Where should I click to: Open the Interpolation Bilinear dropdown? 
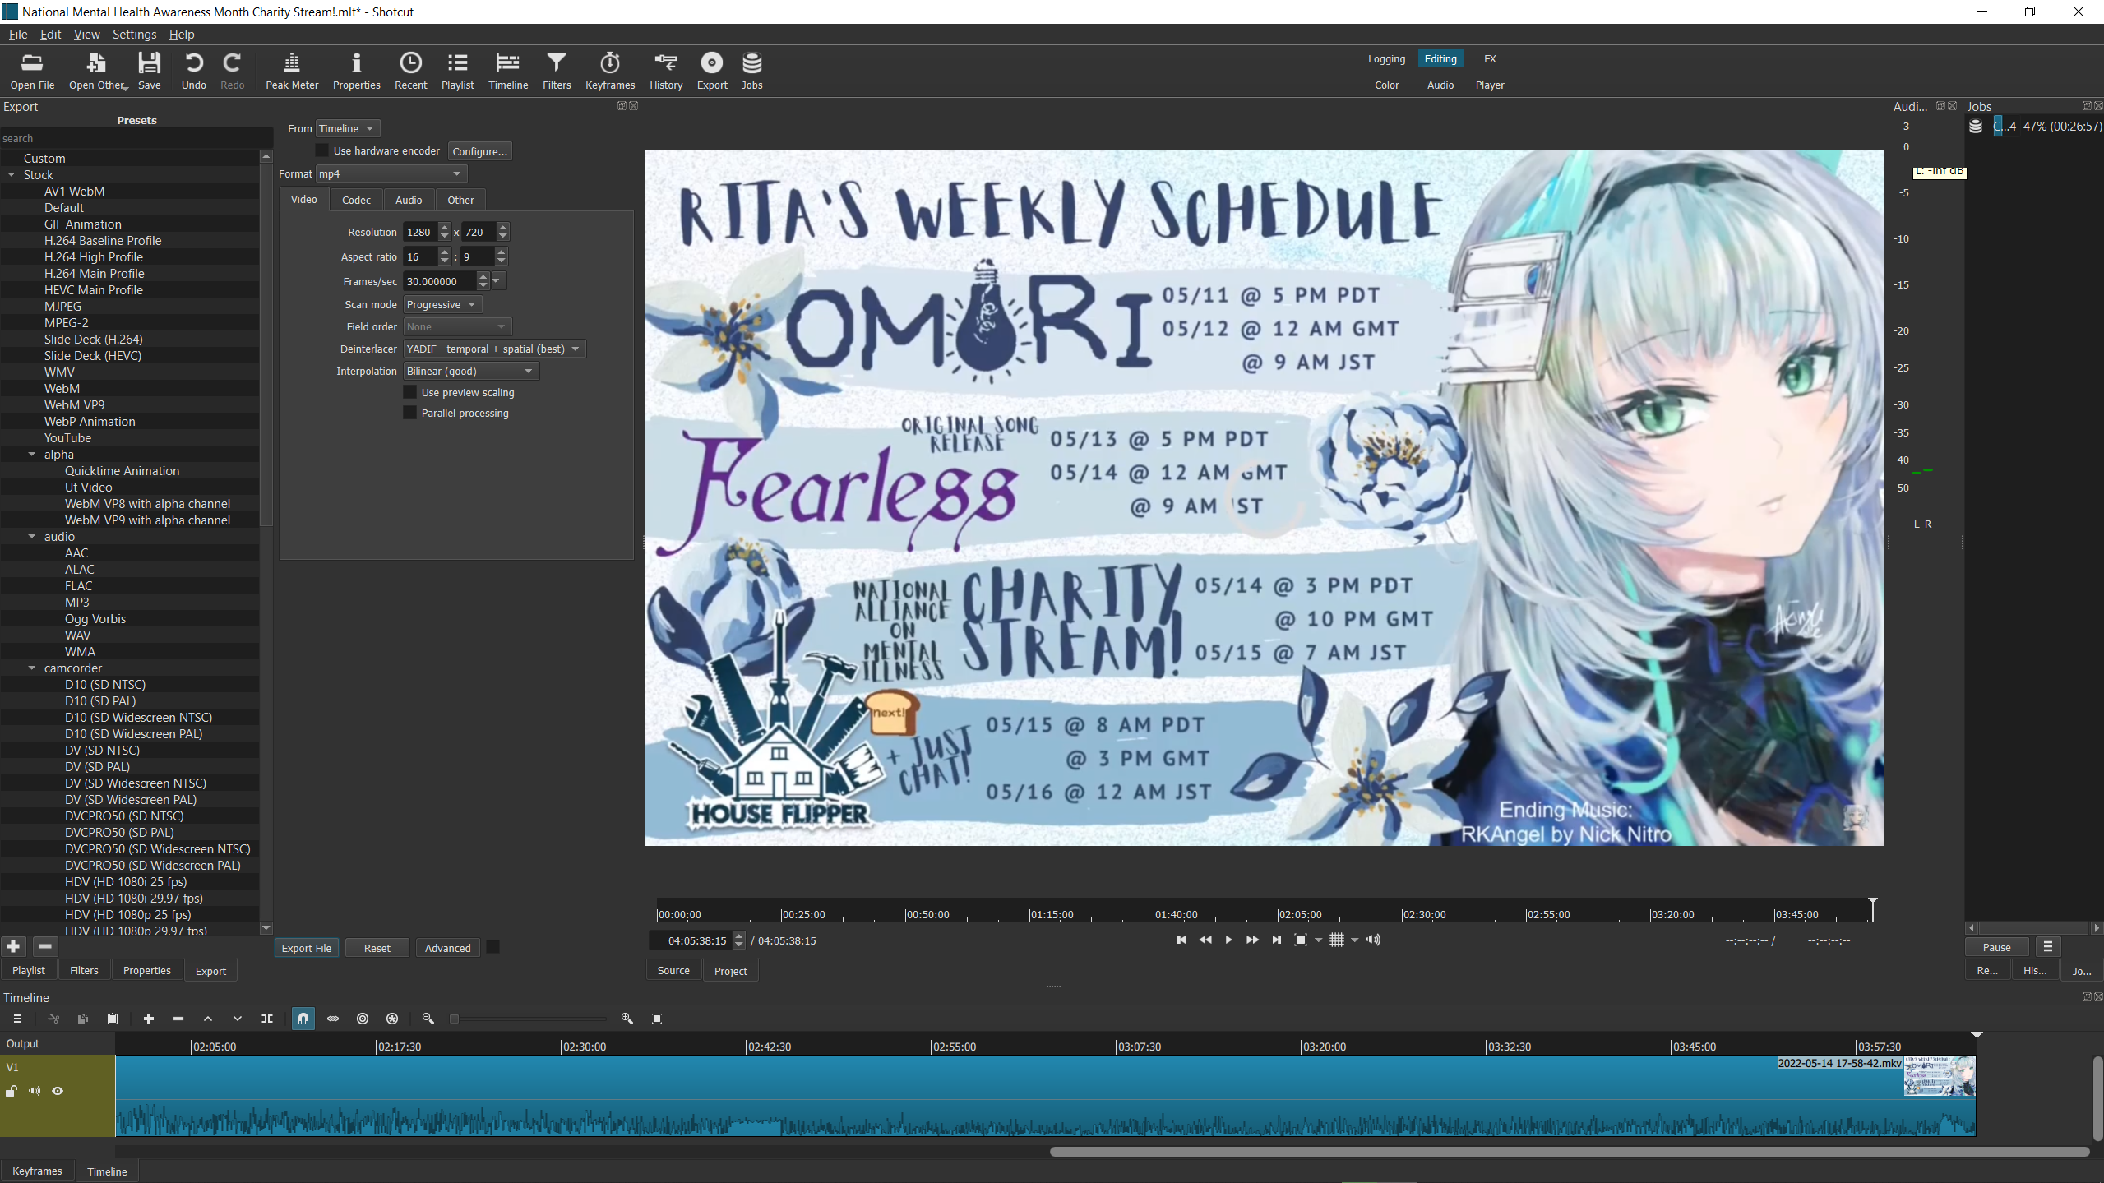coord(471,371)
